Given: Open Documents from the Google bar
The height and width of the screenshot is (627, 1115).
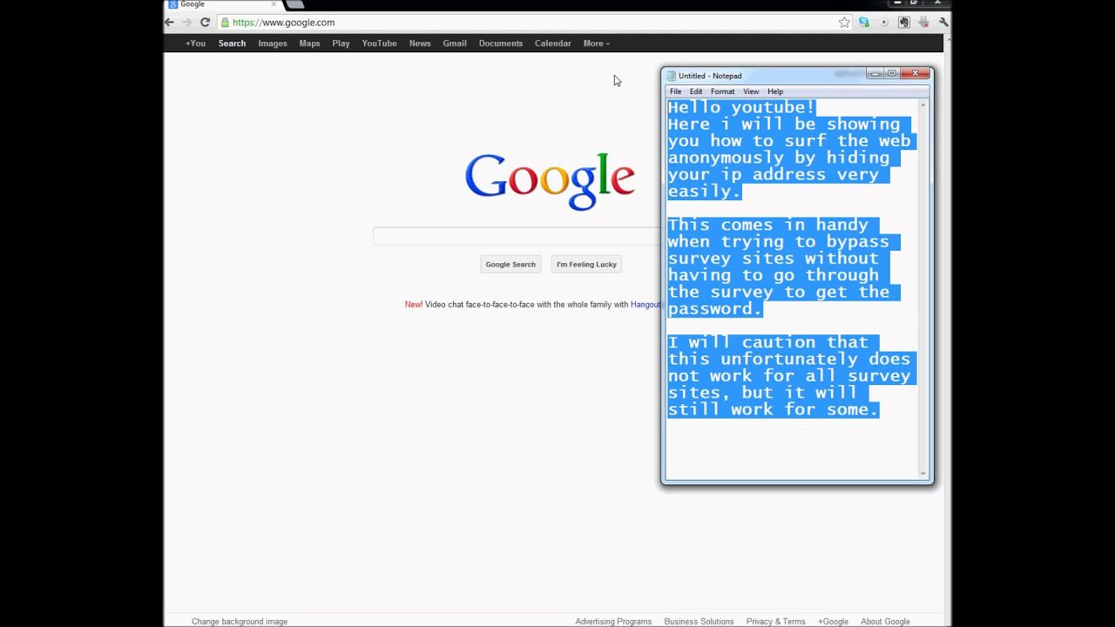Looking at the screenshot, I should pyautogui.click(x=501, y=44).
